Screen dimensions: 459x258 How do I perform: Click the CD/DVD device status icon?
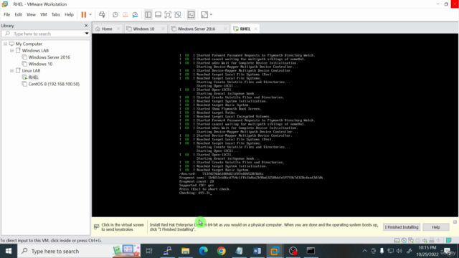pos(404,241)
